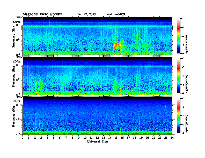Click the "2" hour tick label

(35, 138)
